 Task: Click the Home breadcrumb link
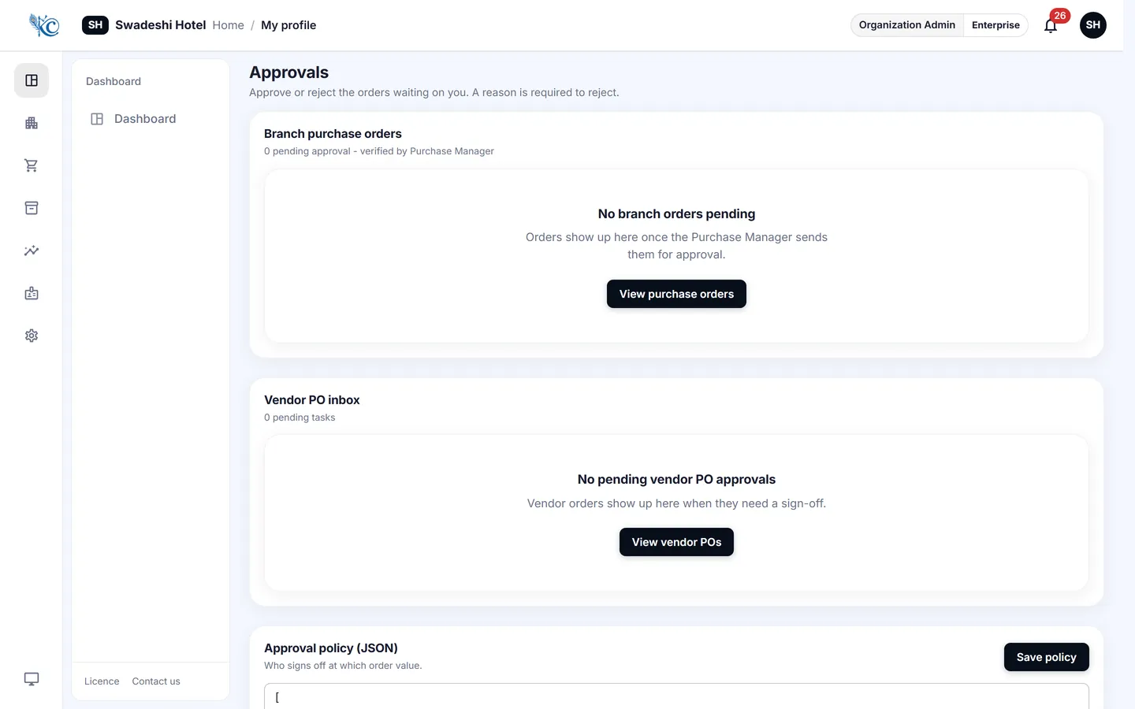pos(228,25)
